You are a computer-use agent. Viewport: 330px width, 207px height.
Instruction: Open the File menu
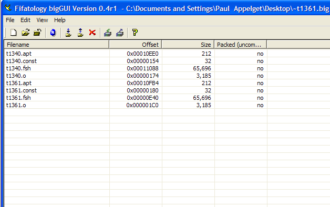10,20
